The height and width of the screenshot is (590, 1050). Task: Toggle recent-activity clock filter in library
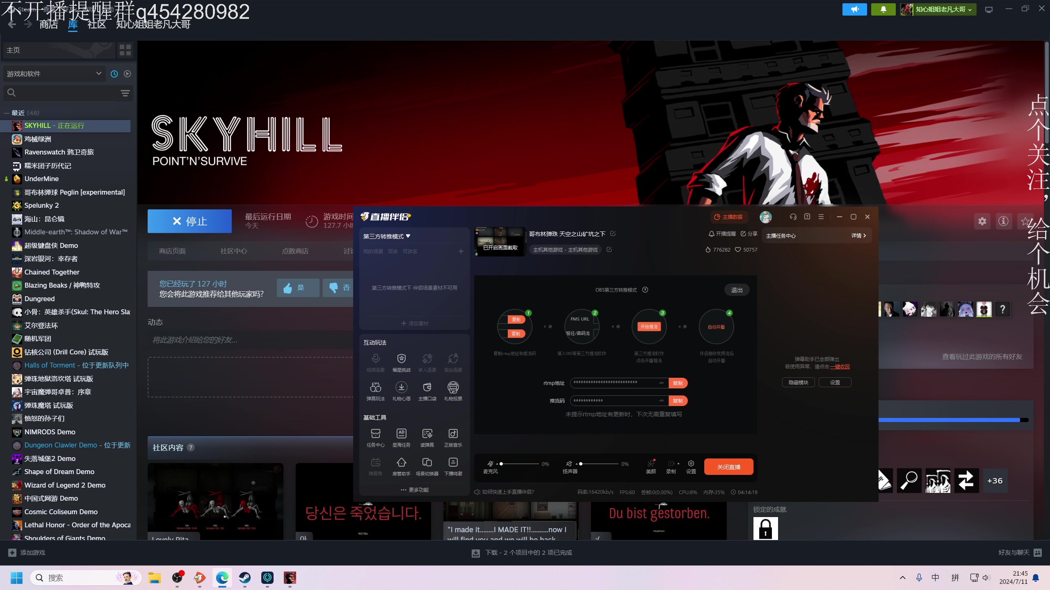tap(114, 74)
